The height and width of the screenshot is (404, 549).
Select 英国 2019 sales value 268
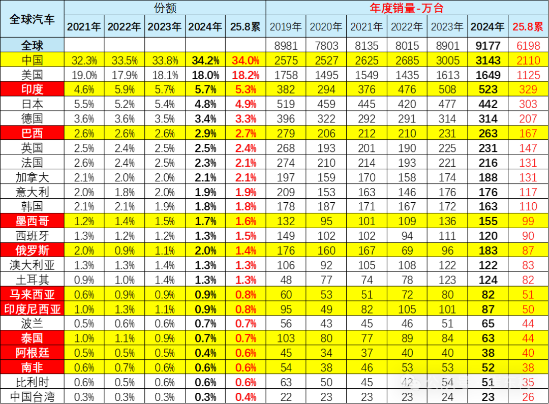[x=286, y=148]
